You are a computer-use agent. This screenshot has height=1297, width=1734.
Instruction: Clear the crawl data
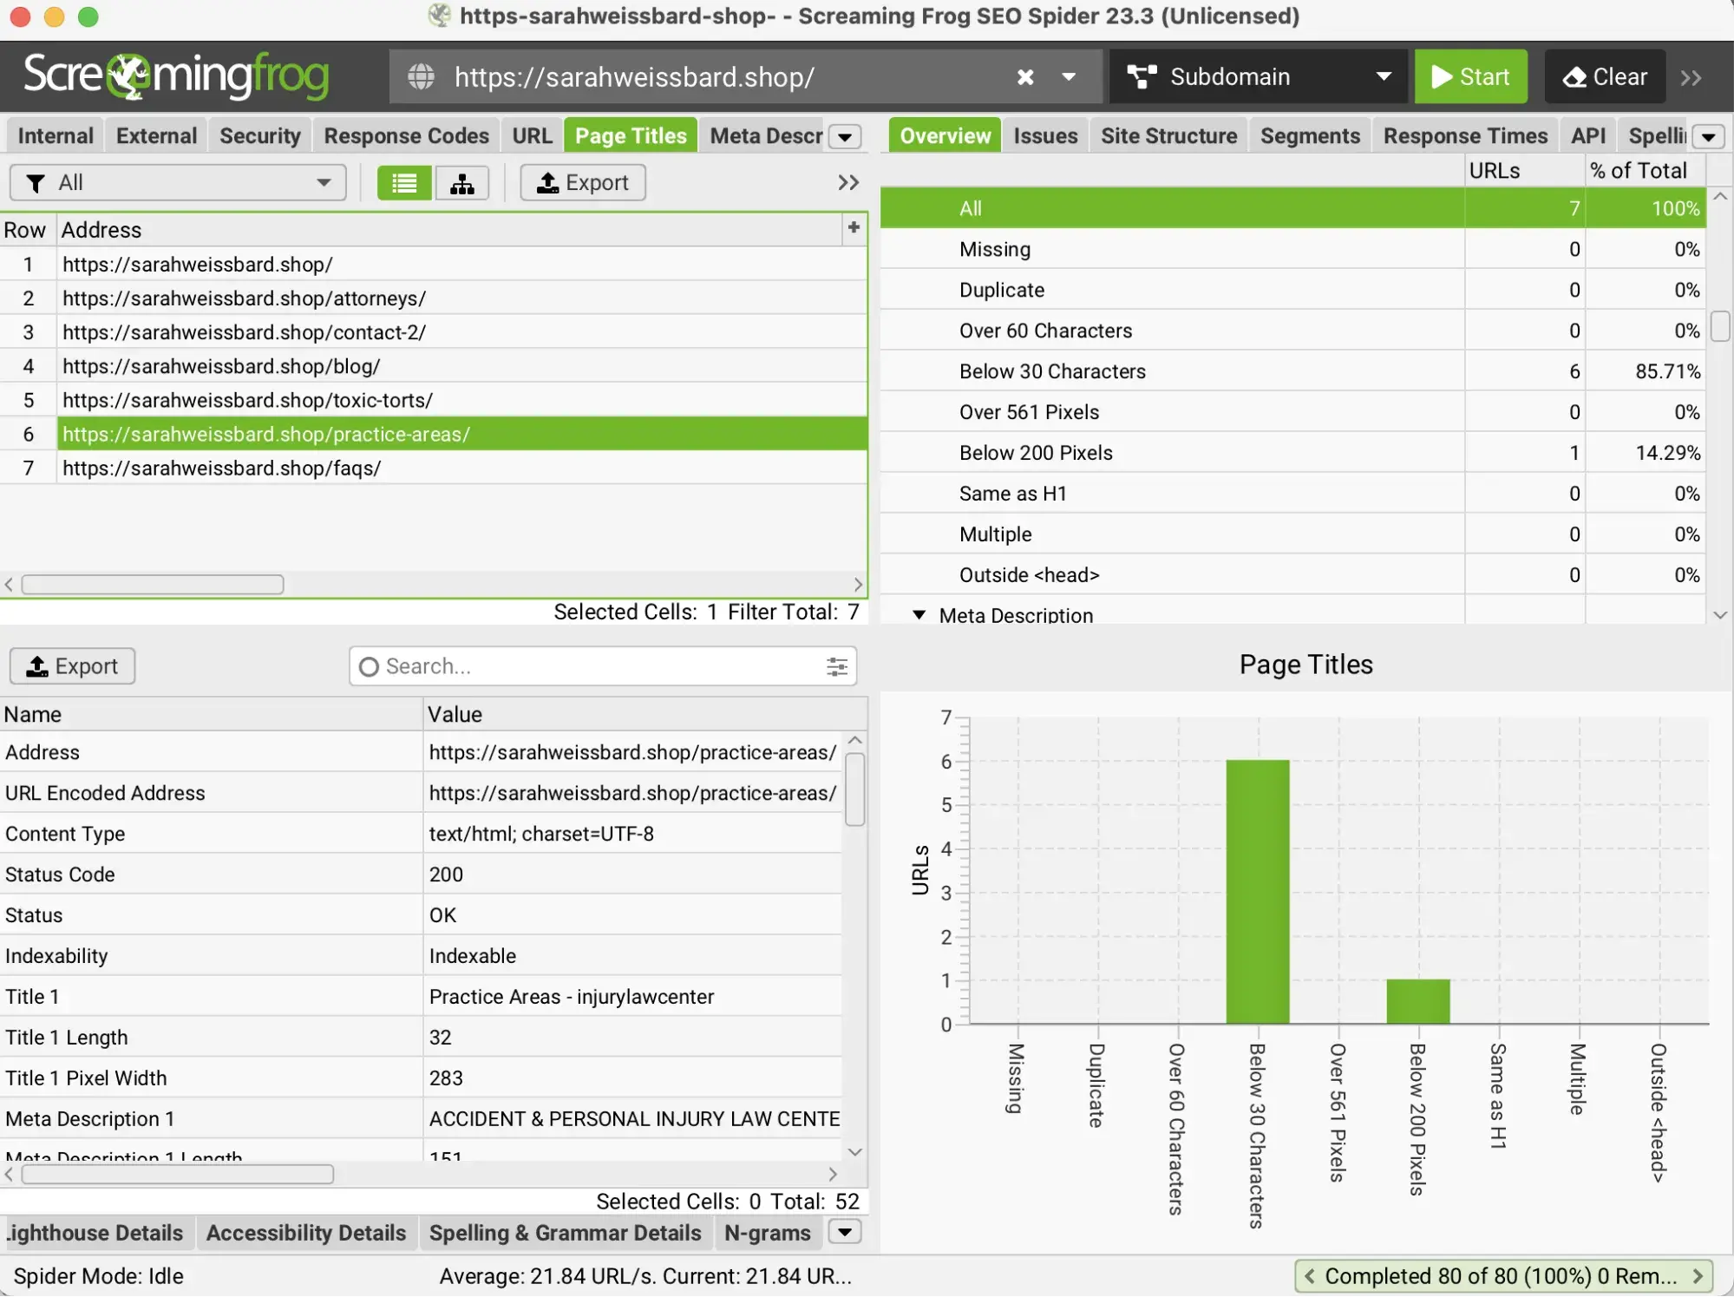[x=1605, y=77]
